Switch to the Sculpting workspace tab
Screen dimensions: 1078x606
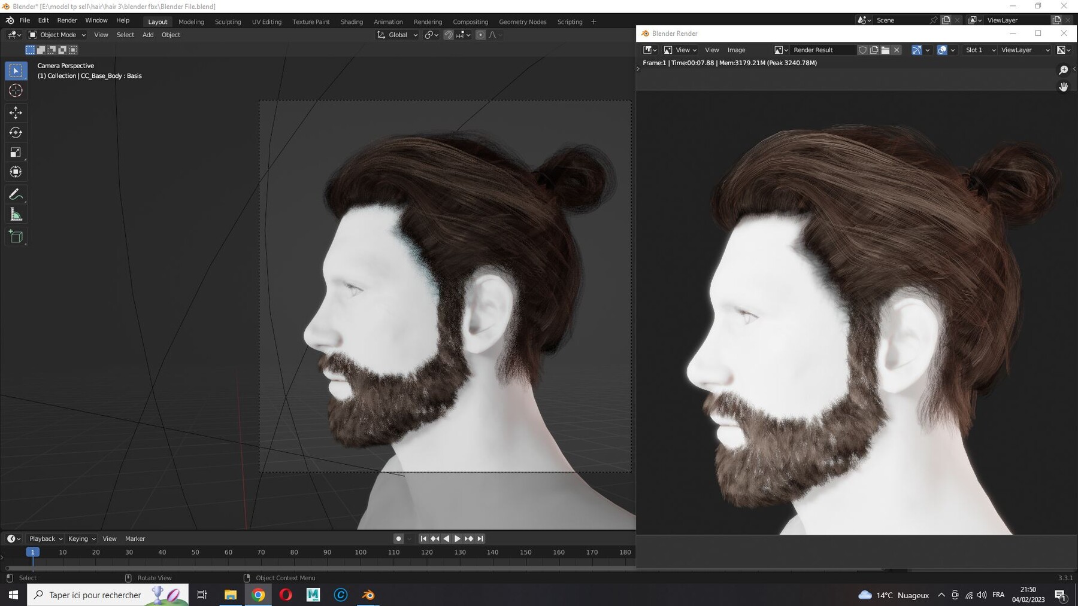tap(228, 22)
